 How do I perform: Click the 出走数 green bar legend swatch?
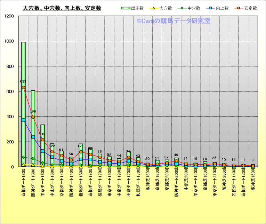(x=125, y=8)
